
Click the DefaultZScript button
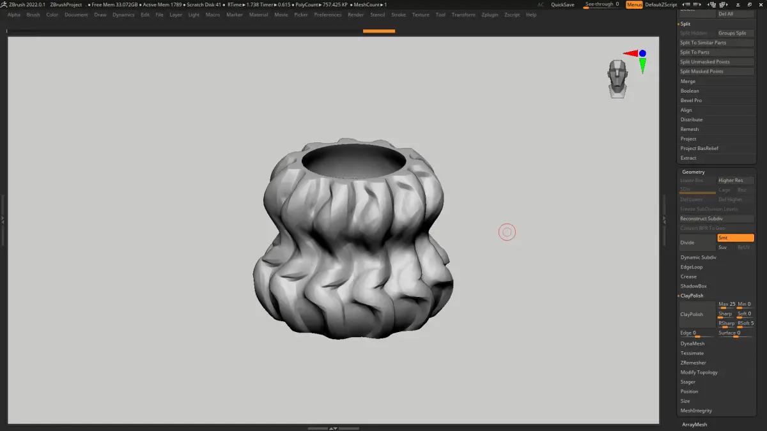click(x=660, y=4)
